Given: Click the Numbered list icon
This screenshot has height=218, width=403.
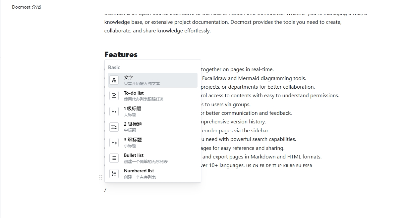Looking at the screenshot, I should (114, 174).
